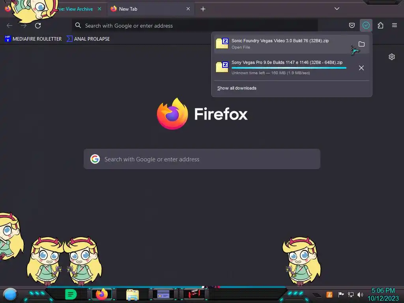Open the Extensions puzzle icon

380,25
